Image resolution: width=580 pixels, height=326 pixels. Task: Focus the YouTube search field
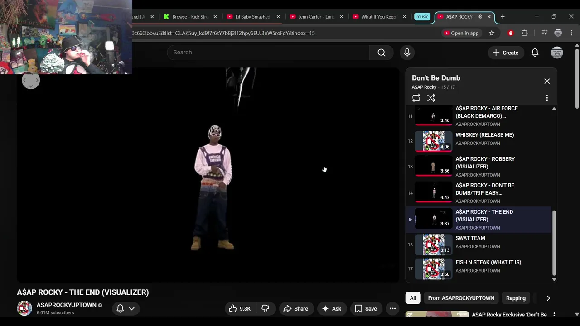click(268, 53)
